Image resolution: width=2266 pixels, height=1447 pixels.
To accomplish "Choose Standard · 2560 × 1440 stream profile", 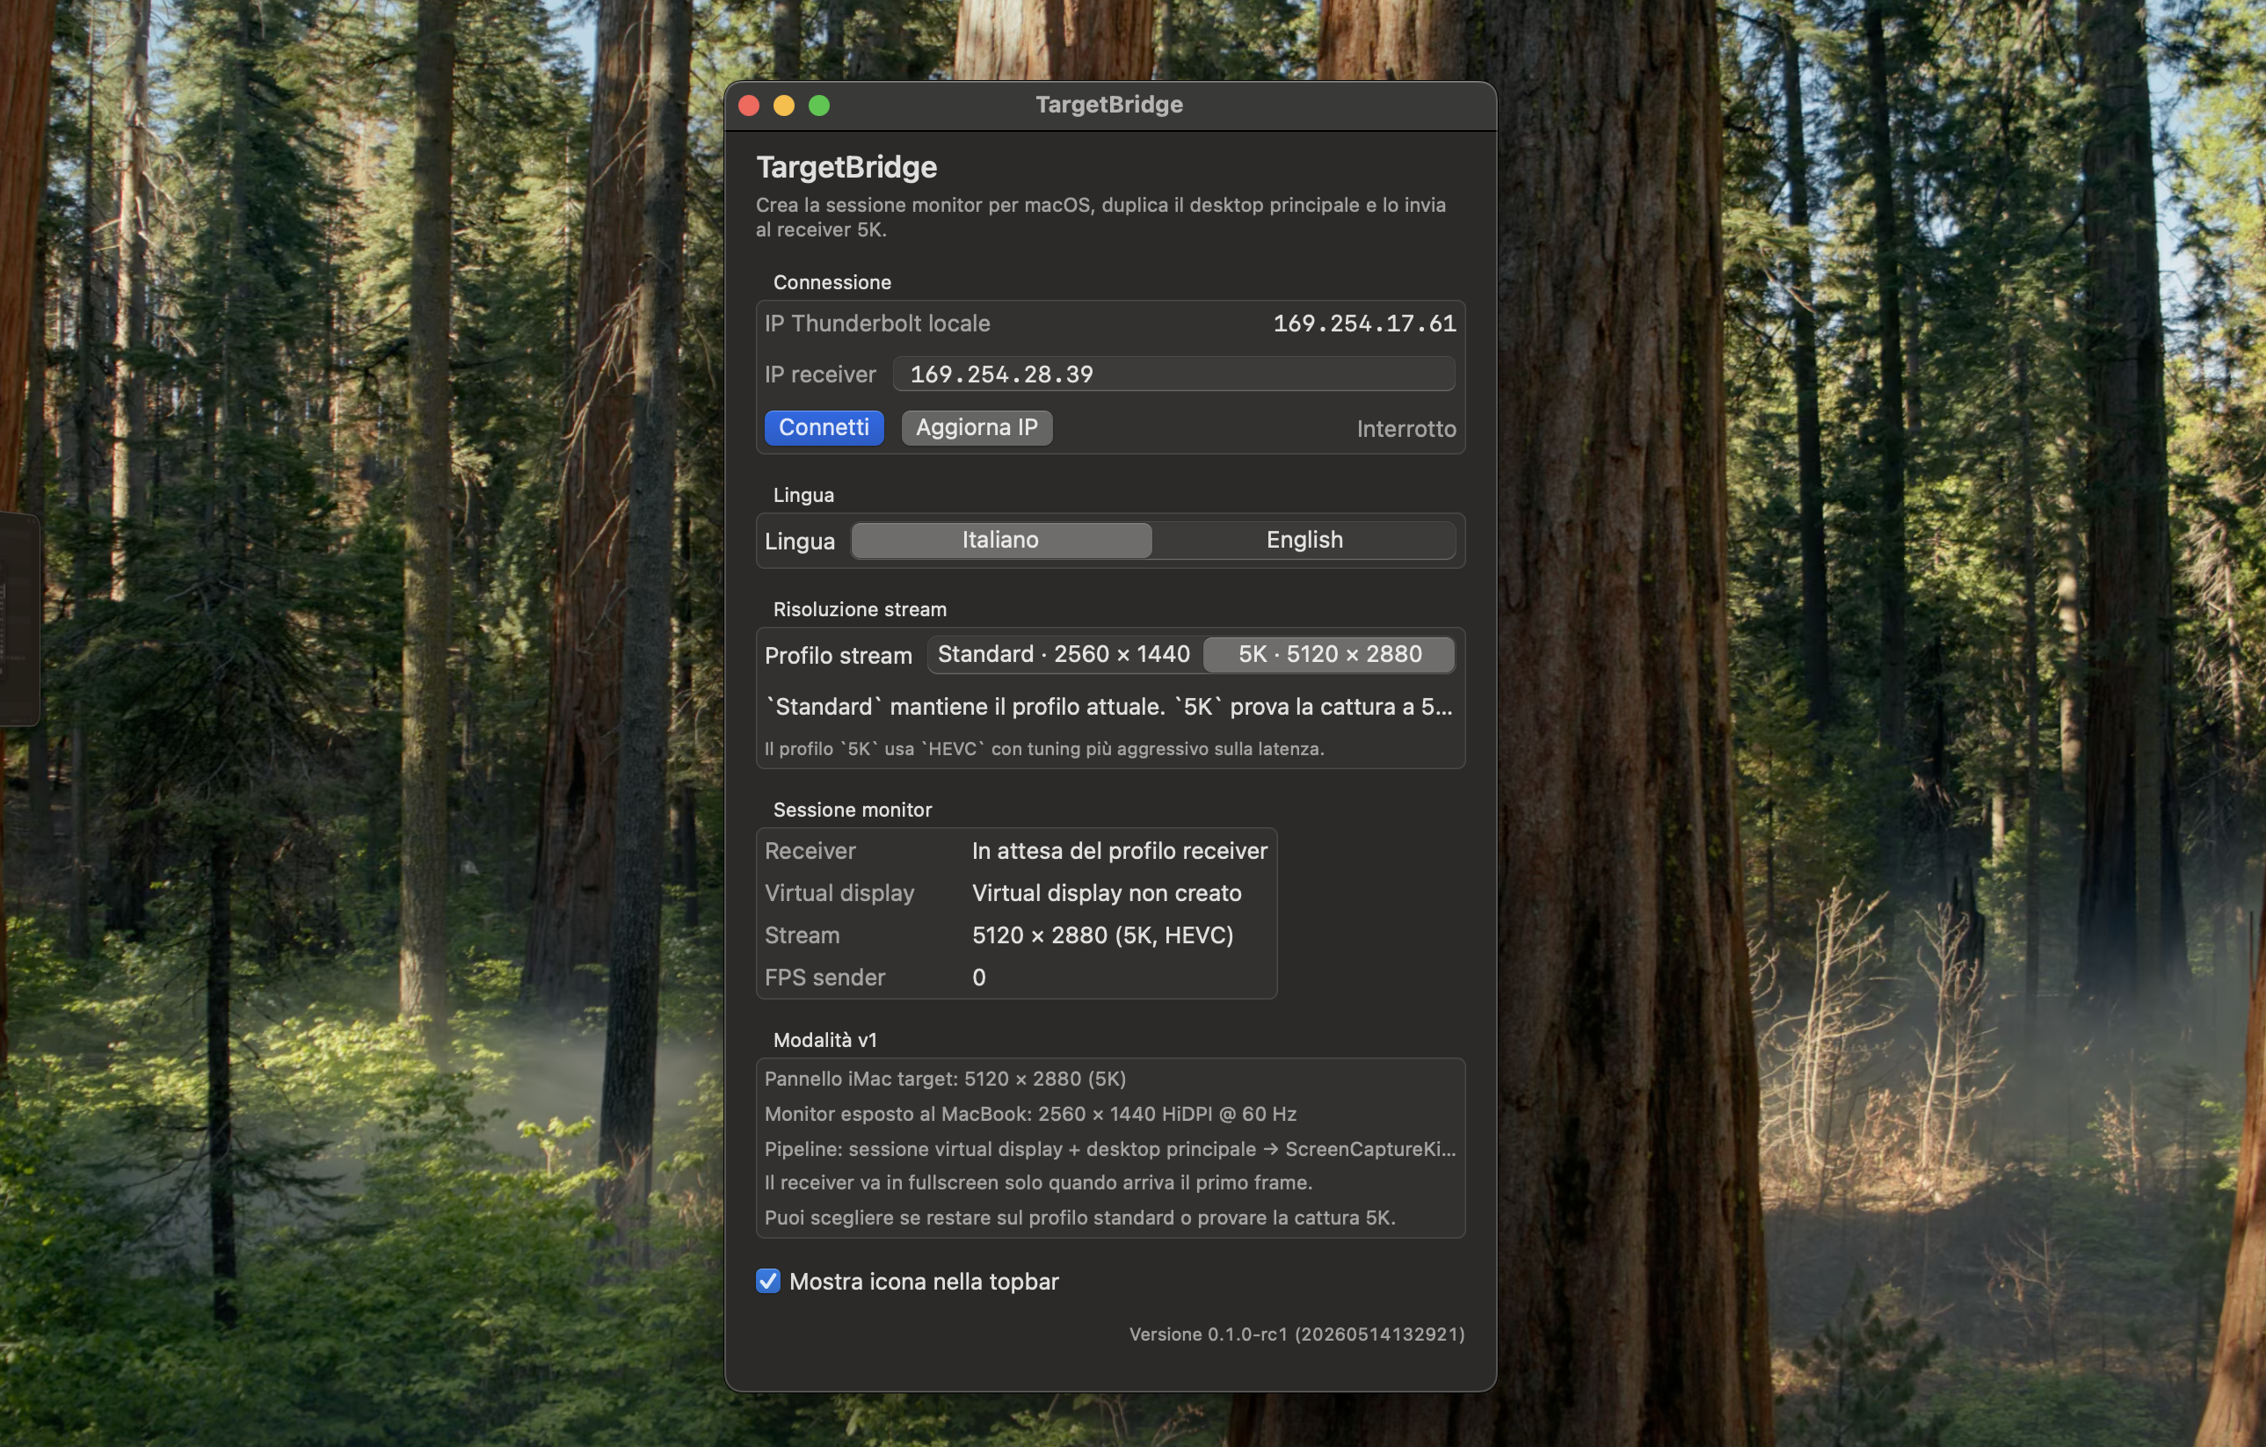I will pos(1064,654).
